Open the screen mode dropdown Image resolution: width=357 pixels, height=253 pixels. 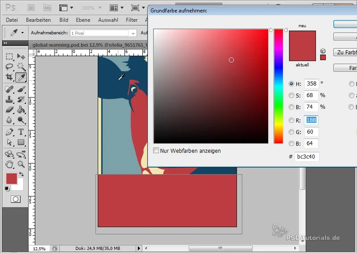pyautogui.click(x=143, y=8)
